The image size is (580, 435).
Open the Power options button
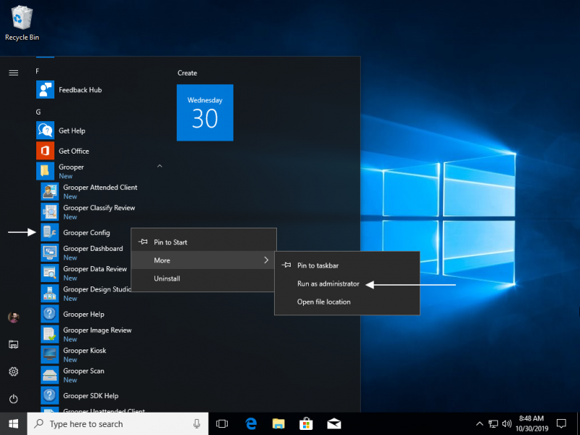13,399
